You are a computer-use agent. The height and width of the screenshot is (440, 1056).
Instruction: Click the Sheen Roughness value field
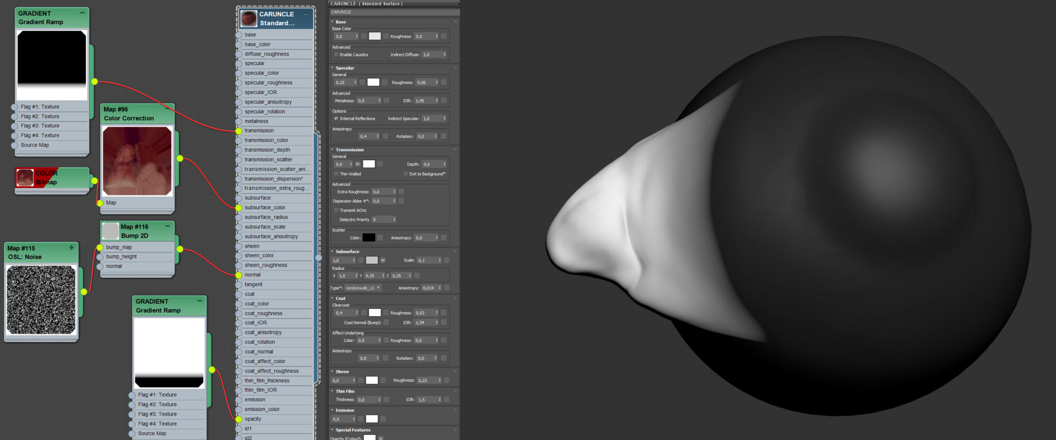click(429, 380)
